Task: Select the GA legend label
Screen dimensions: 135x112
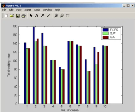Action: [x=112, y=37]
